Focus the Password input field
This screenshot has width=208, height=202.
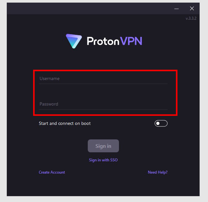103,104
